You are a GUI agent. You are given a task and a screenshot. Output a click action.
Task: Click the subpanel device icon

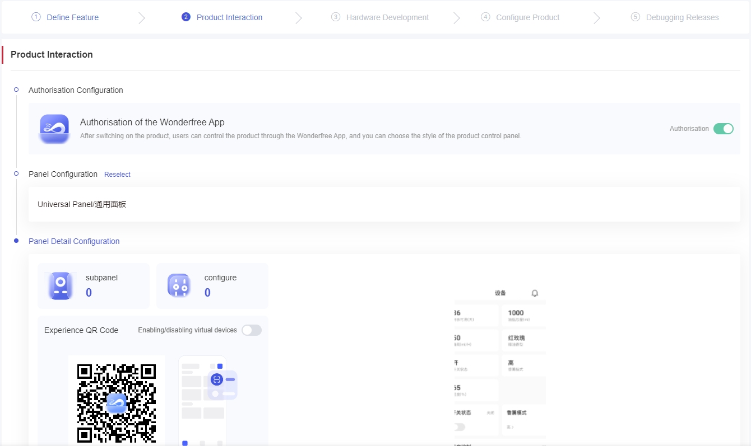[61, 285]
